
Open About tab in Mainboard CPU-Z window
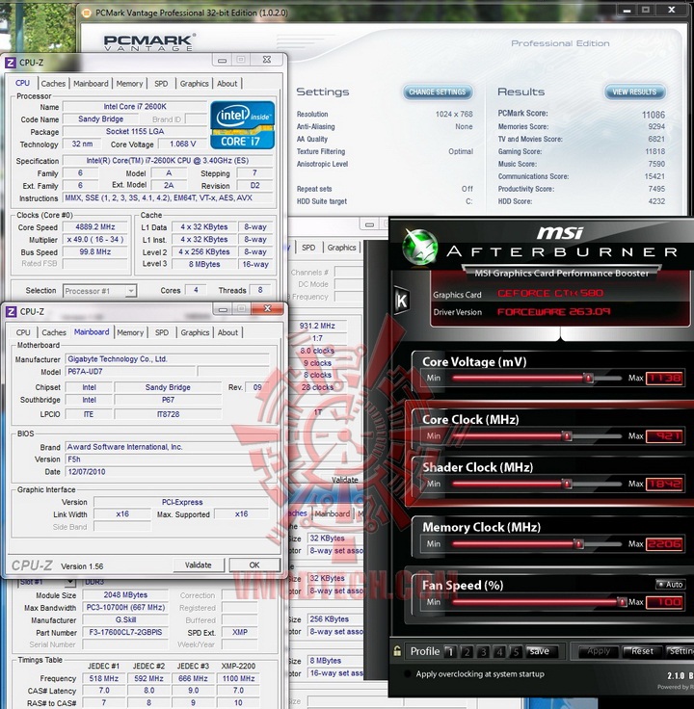coord(227,332)
